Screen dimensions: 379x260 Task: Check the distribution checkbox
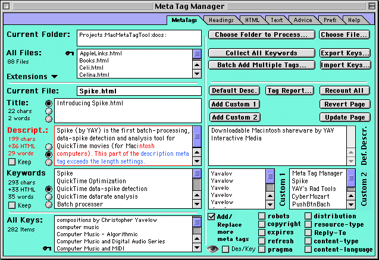coord(308,216)
